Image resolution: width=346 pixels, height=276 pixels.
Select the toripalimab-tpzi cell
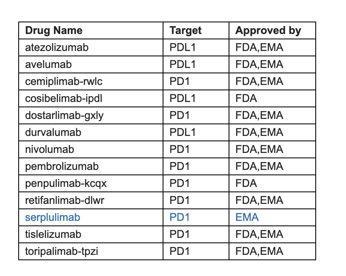point(61,251)
